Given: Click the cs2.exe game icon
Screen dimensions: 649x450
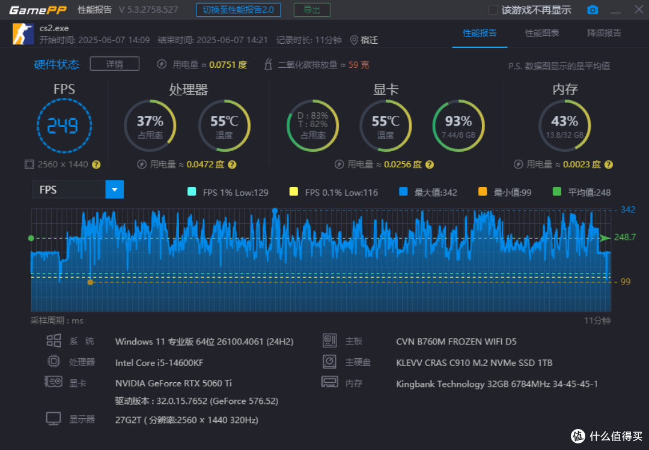Looking at the screenshot, I should (x=23, y=34).
